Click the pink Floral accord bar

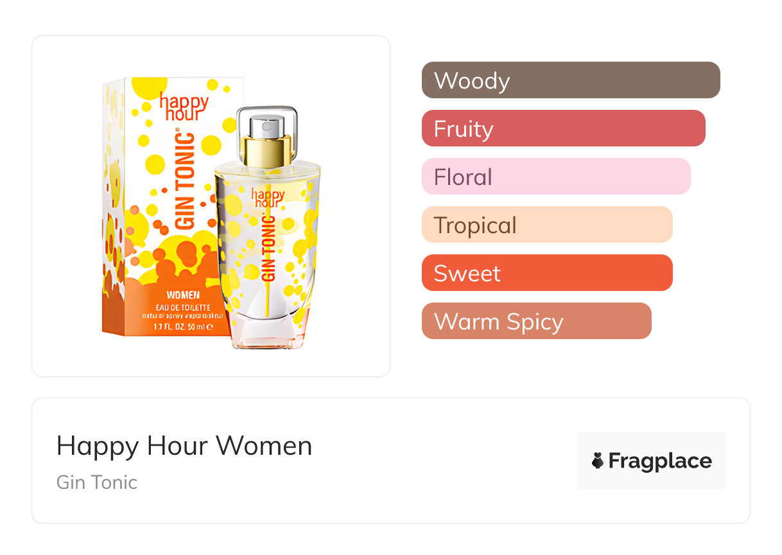click(555, 177)
